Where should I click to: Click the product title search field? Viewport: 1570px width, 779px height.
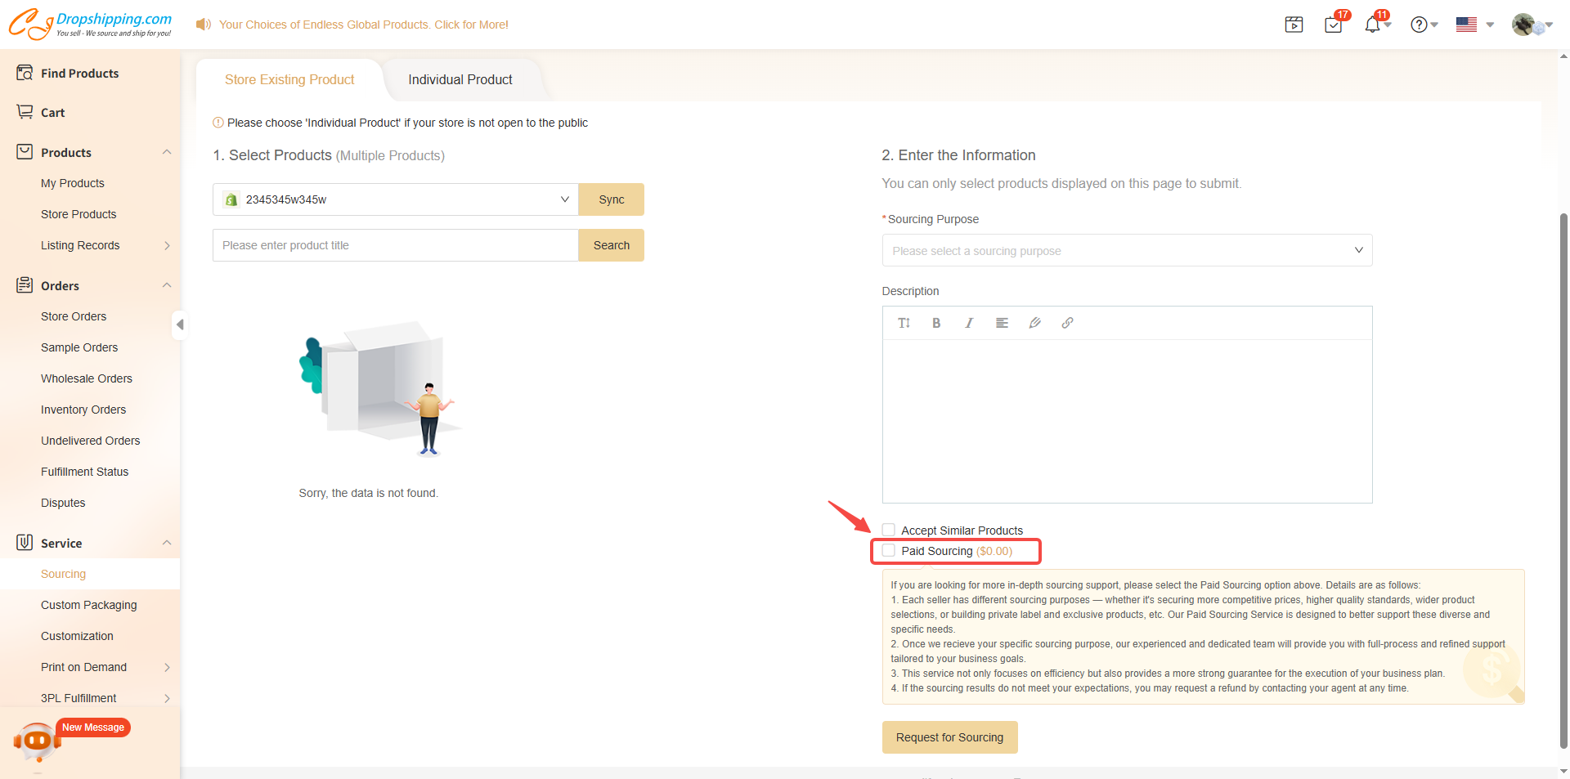click(396, 245)
